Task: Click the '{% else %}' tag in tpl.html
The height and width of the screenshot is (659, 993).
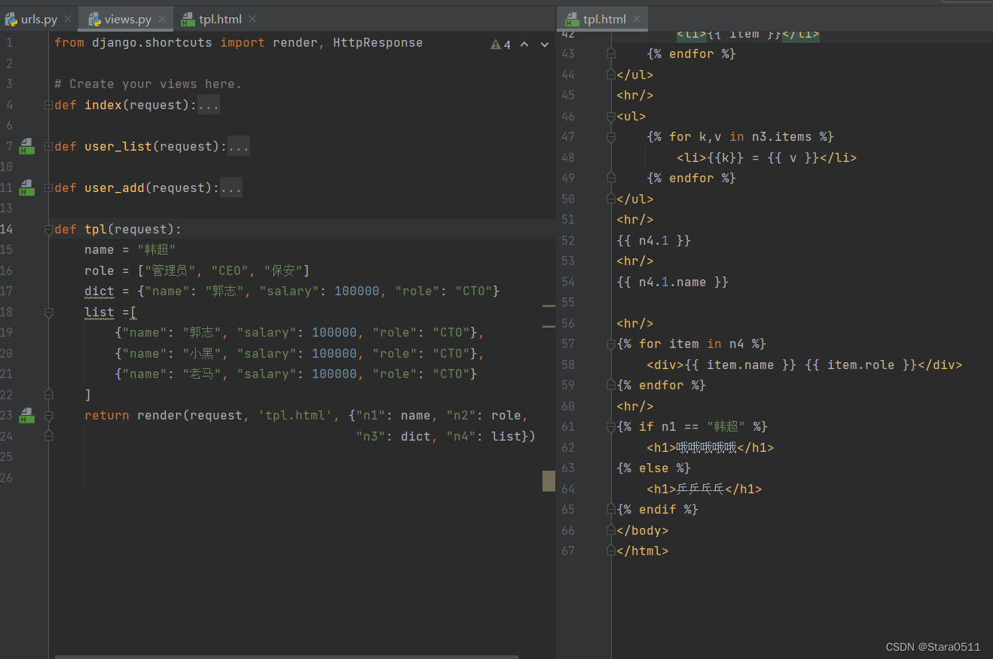Action: (x=653, y=468)
